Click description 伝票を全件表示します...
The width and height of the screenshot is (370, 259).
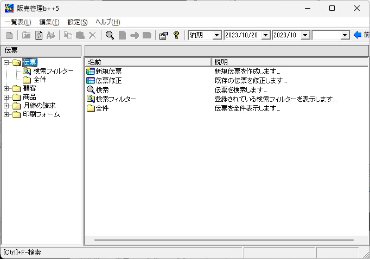pyautogui.click(x=247, y=108)
